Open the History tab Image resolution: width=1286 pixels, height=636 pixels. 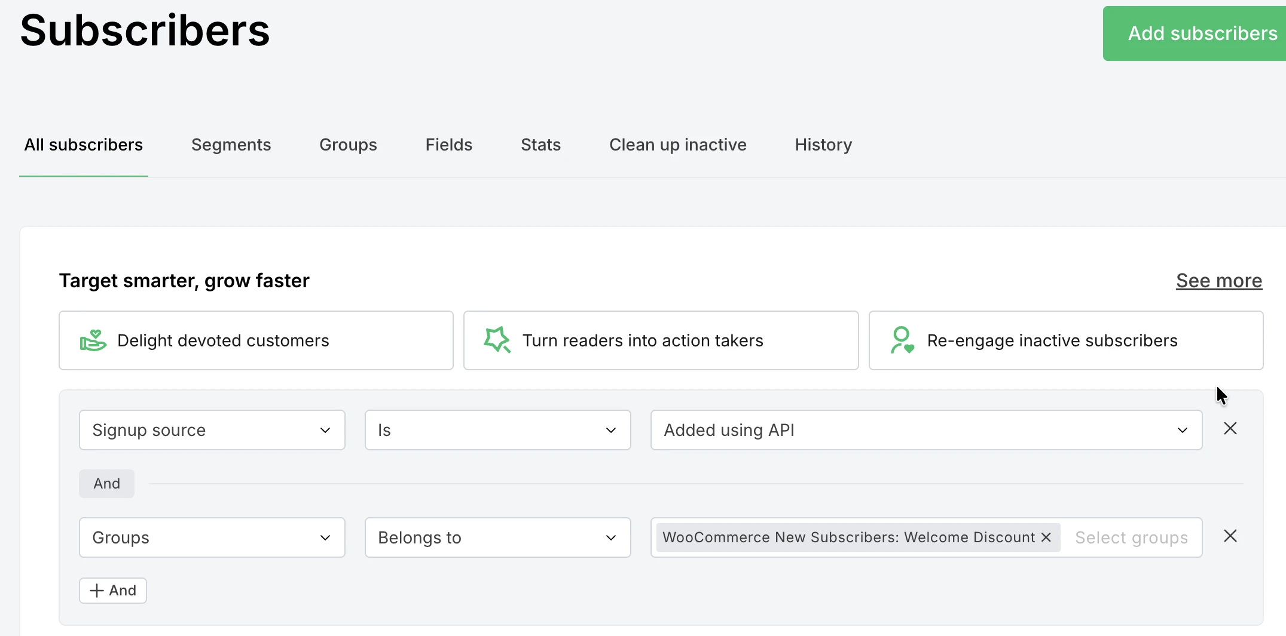point(823,145)
